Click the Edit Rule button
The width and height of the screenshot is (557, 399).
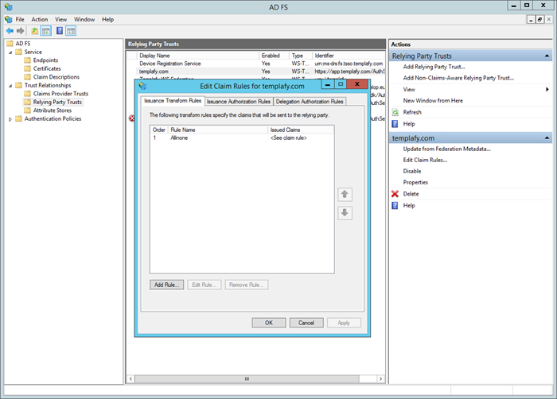(x=204, y=285)
